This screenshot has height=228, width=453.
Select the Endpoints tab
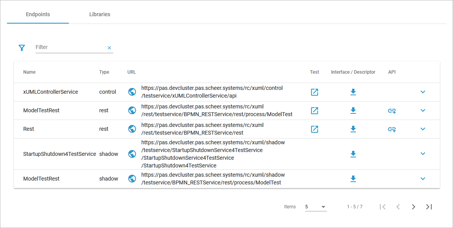[x=38, y=14]
